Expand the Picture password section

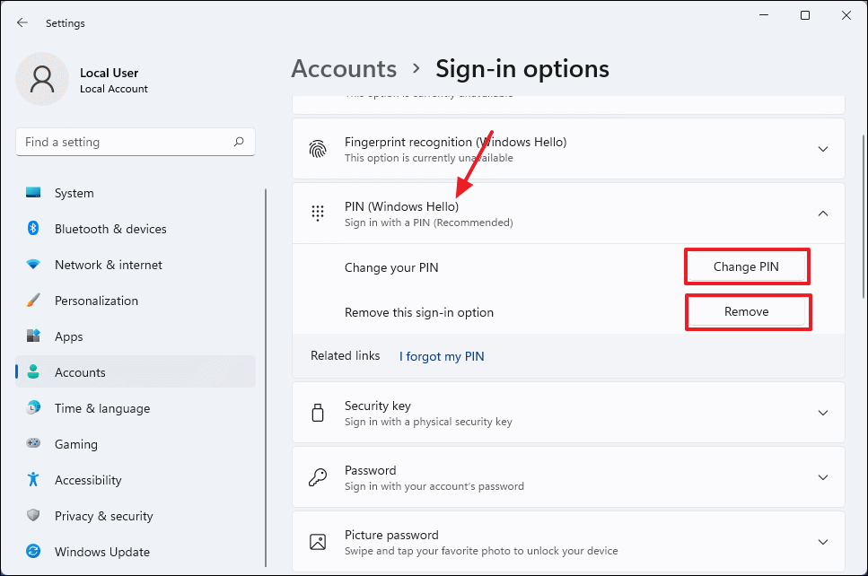(x=823, y=541)
